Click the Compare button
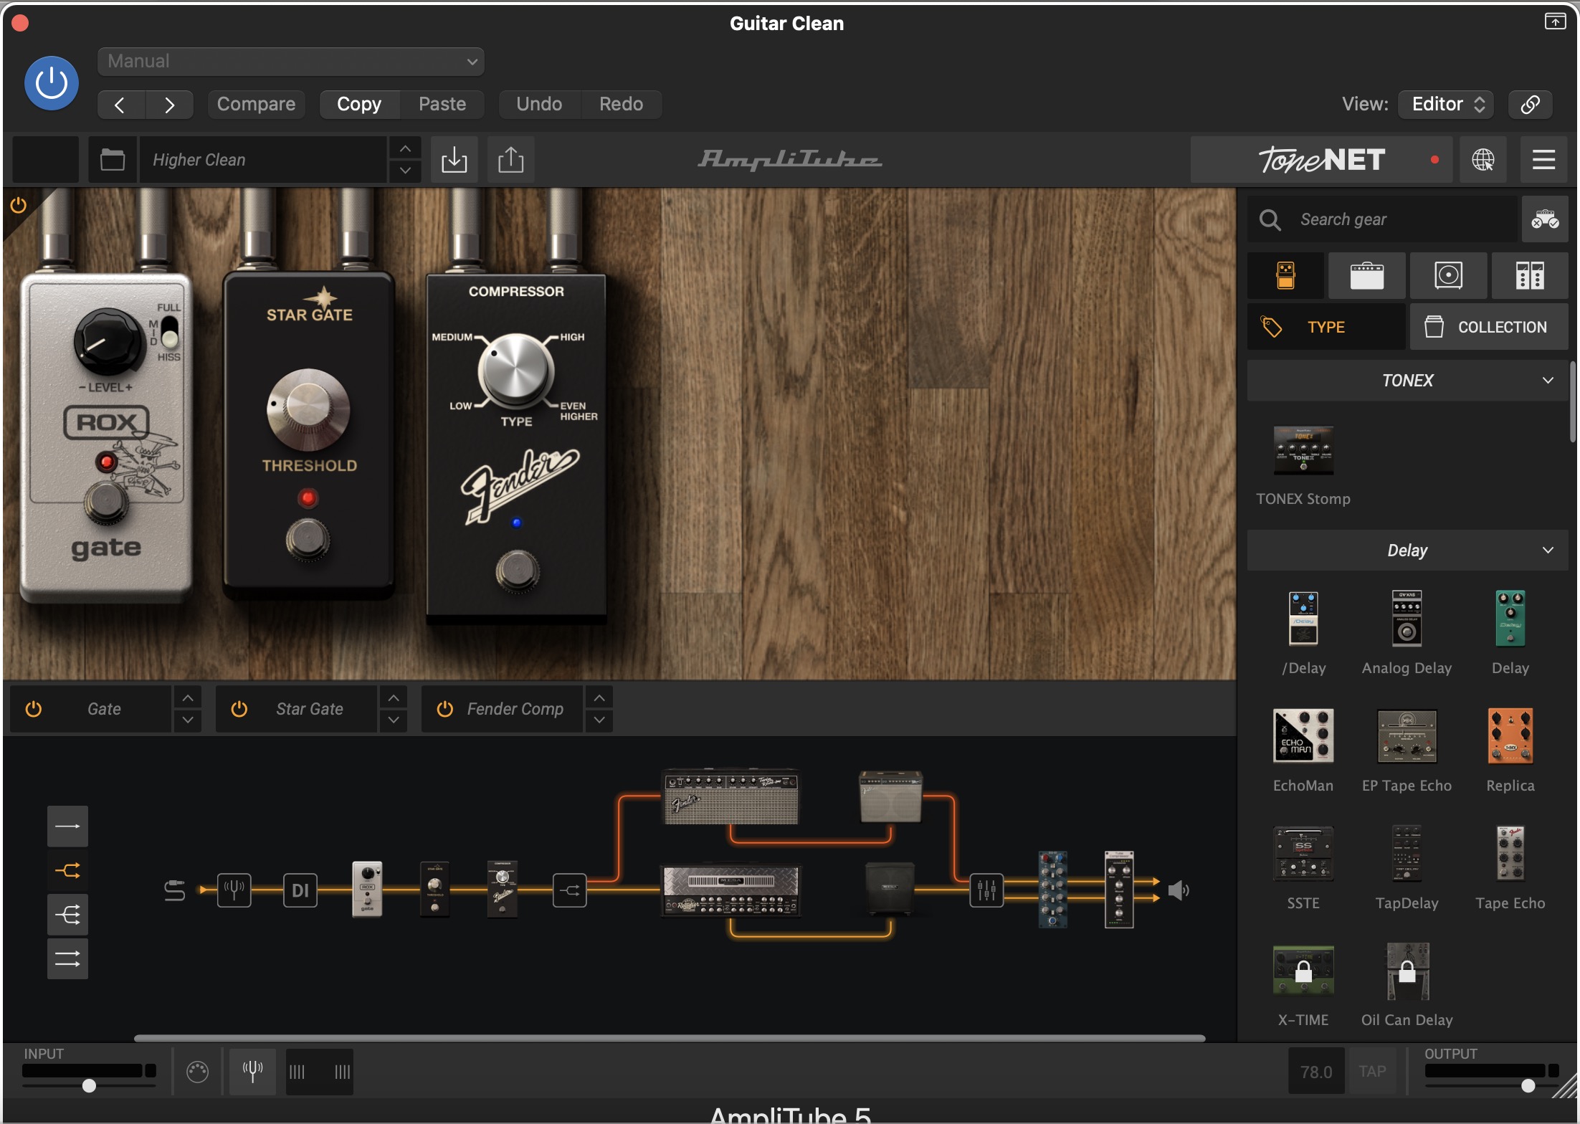Screen dimensions: 1580x1124 pyautogui.click(x=256, y=105)
